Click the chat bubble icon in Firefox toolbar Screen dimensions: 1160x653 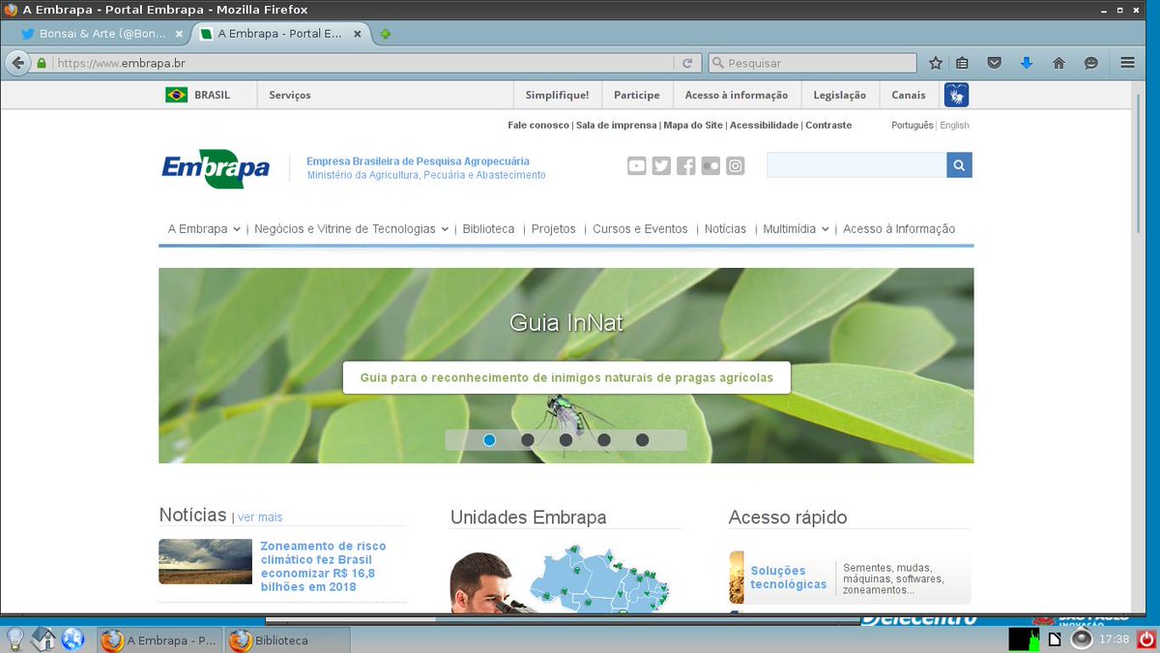[1090, 63]
